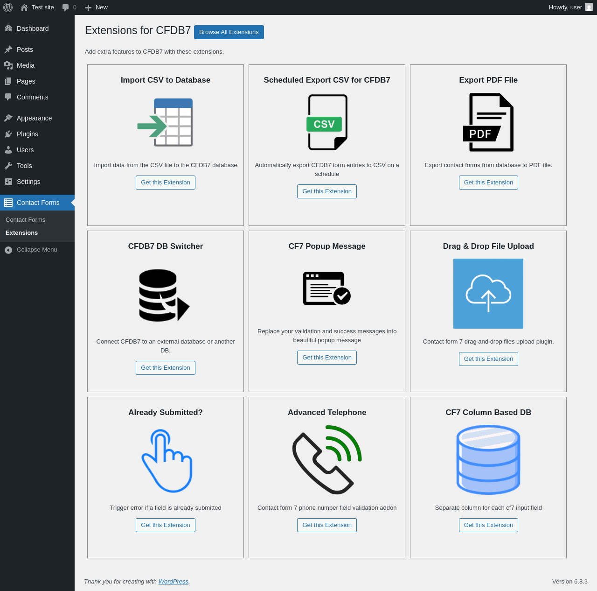Open the Plugins menu in sidebar

[28, 134]
